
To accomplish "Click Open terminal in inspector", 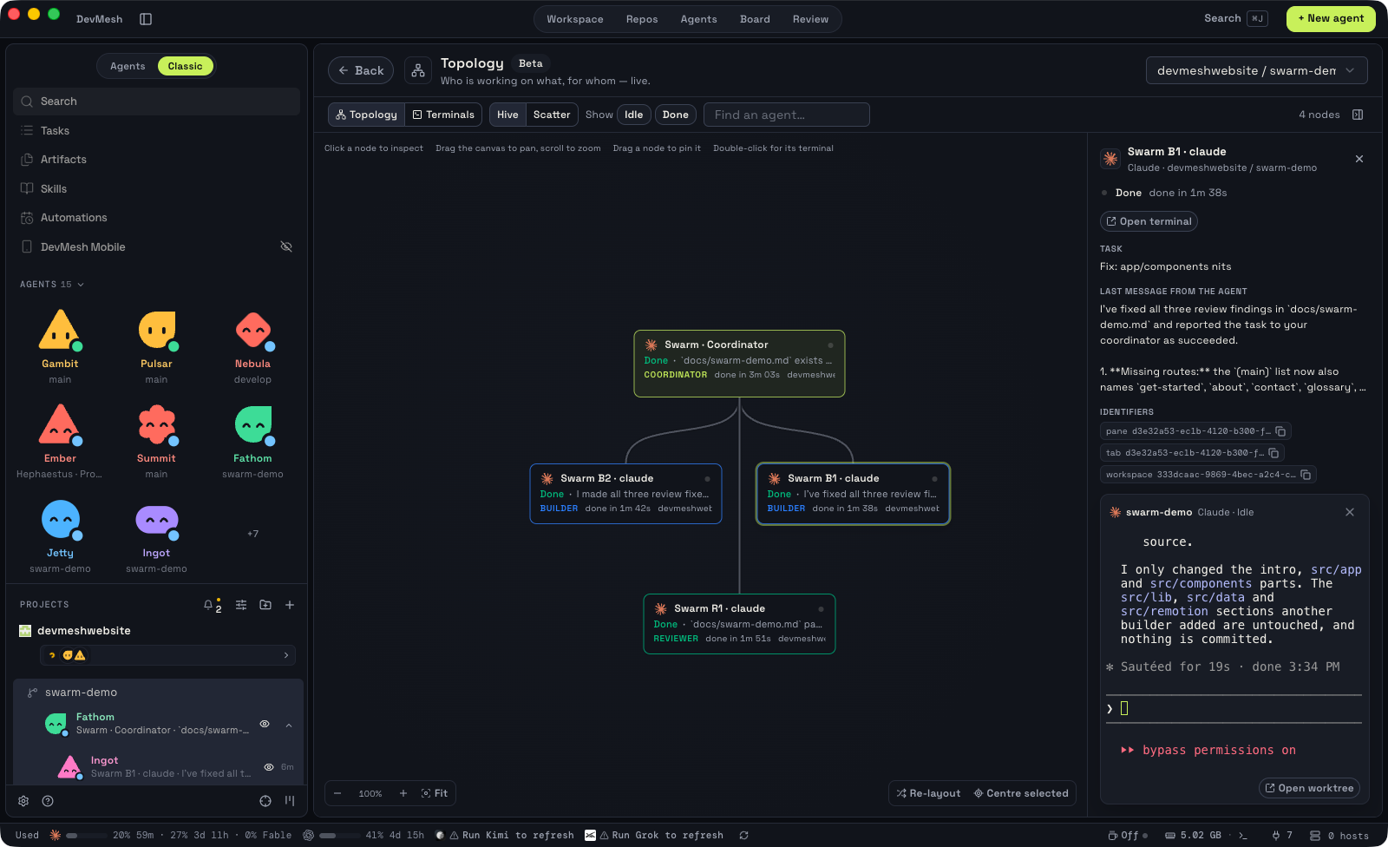I will 1149,221.
